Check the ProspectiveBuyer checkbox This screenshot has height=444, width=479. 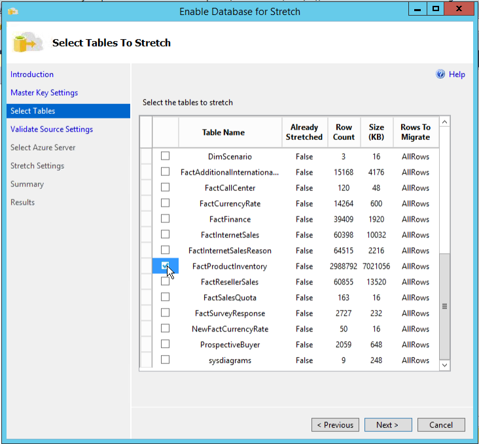(x=166, y=344)
